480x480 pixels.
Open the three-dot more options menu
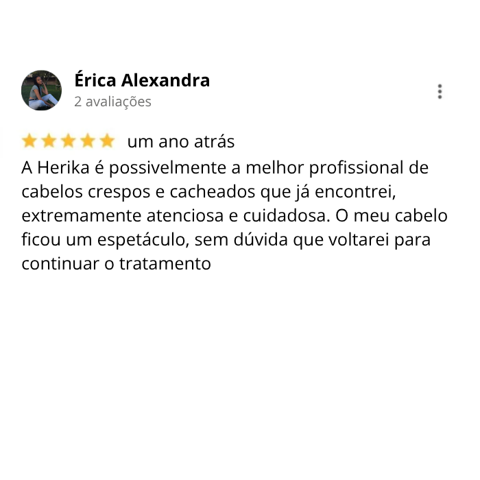tap(440, 91)
